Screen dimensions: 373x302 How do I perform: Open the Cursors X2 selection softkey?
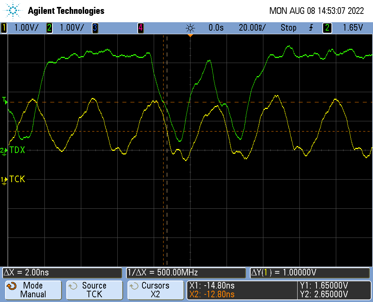point(156,290)
